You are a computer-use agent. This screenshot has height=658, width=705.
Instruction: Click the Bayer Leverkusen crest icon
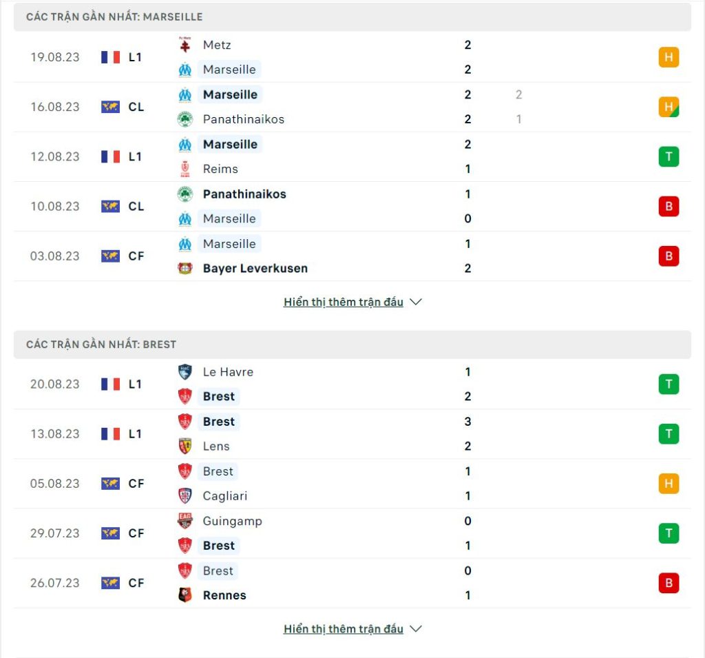pos(185,268)
